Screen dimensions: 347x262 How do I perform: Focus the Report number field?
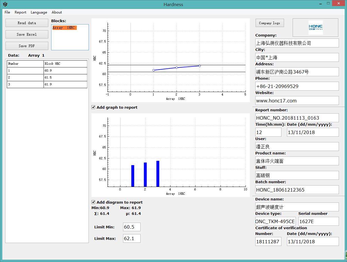pyautogui.click(x=297, y=118)
